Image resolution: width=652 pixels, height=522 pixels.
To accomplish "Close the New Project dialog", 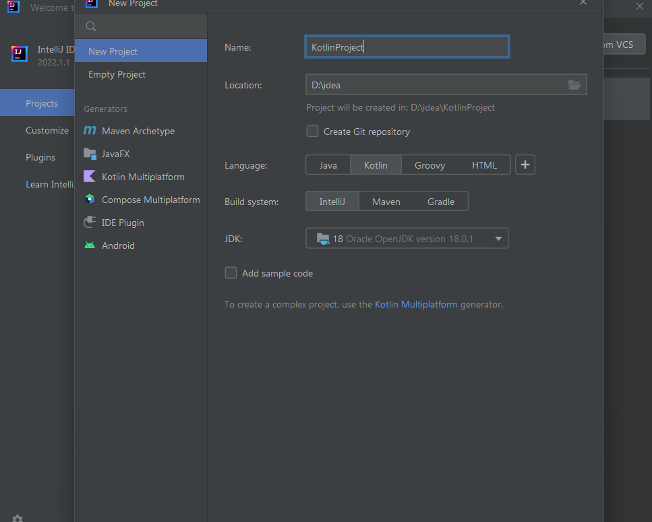I will coord(583,3).
